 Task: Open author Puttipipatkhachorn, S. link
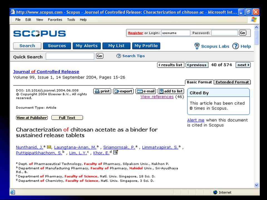coord(39,153)
